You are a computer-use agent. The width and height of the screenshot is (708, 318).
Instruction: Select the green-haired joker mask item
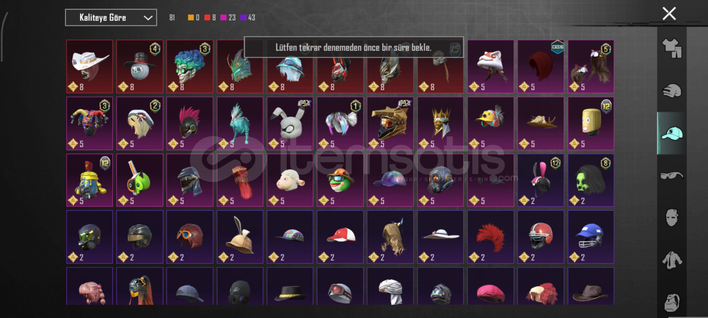(190, 67)
